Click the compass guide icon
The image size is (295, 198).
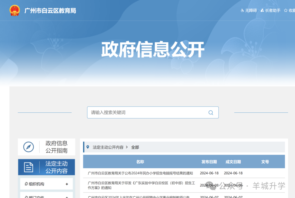(29, 147)
